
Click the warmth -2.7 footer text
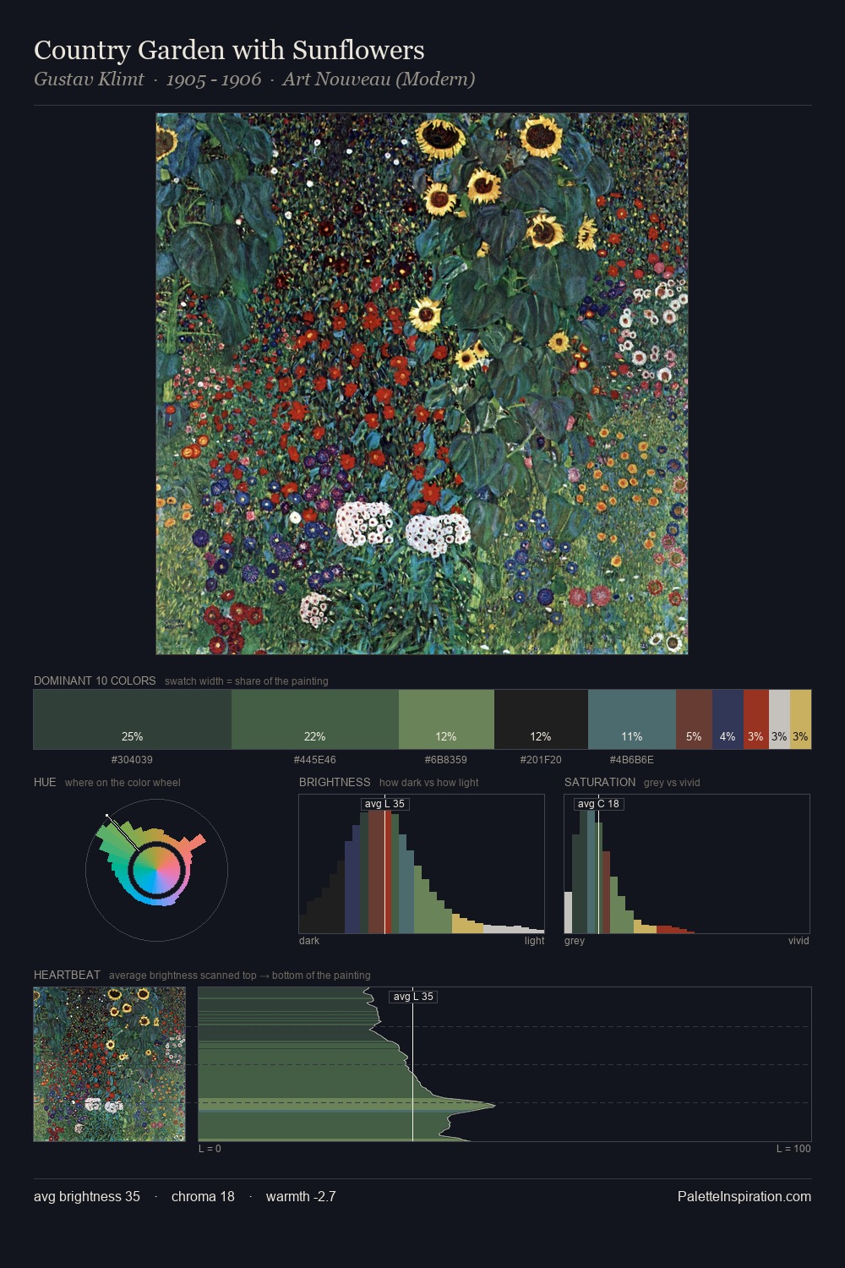[301, 1196]
